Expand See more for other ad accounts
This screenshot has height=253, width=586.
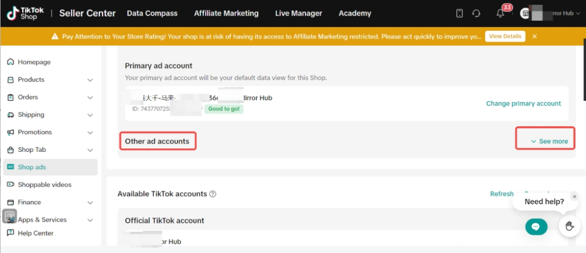tap(549, 141)
